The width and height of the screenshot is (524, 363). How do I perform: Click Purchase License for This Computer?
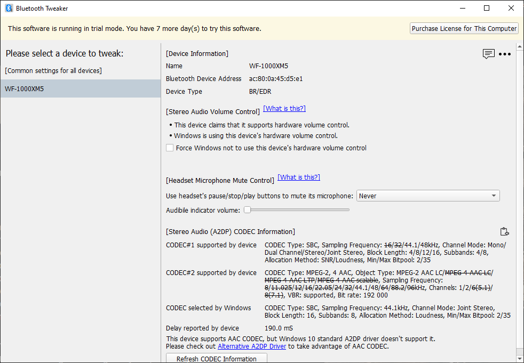coord(464,28)
